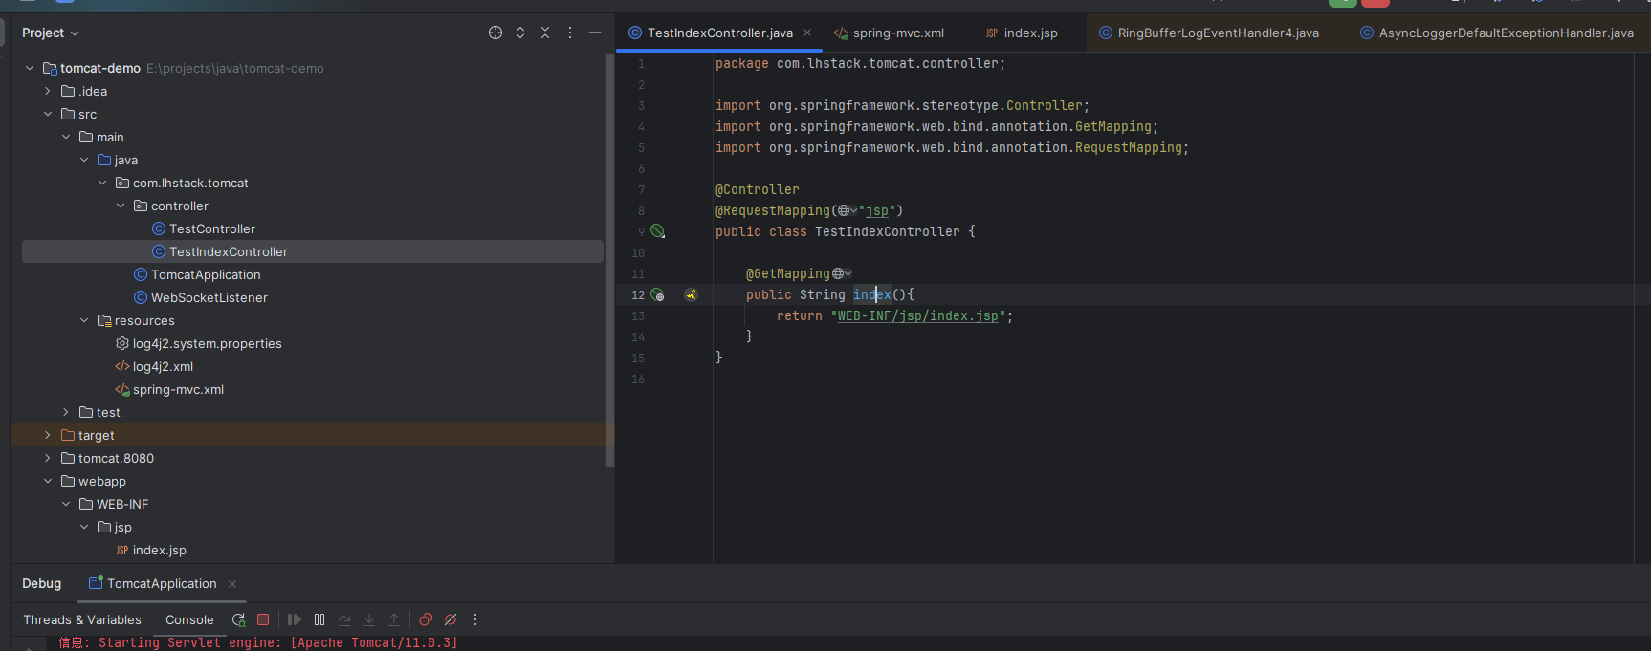The height and width of the screenshot is (651, 1651).
Task: Click Spring bean gutter icon on line 9
Action: click(x=657, y=231)
